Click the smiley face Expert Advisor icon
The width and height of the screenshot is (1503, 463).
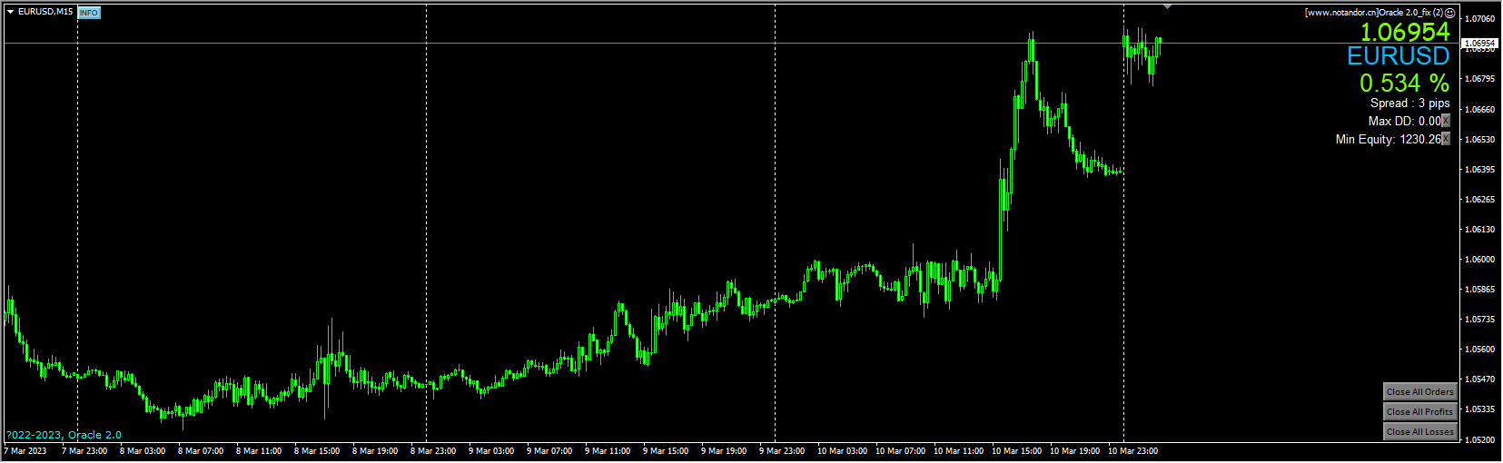pyautogui.click(x=1450, y=13)
